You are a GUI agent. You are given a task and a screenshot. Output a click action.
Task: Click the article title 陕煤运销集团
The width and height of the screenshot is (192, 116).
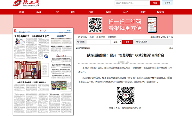pyautogui.click(x=125, y=55)
